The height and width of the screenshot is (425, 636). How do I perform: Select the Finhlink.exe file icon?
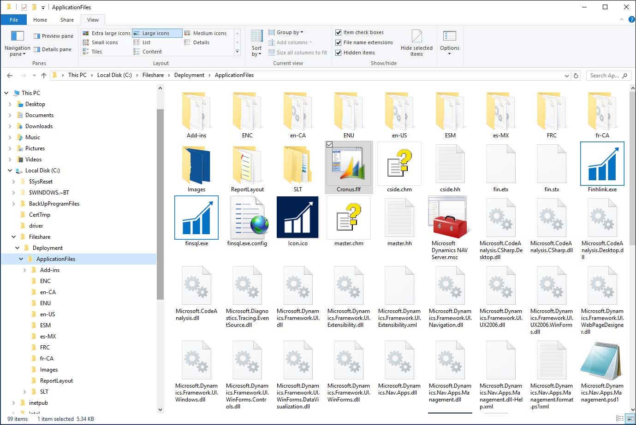coord(602,164)
